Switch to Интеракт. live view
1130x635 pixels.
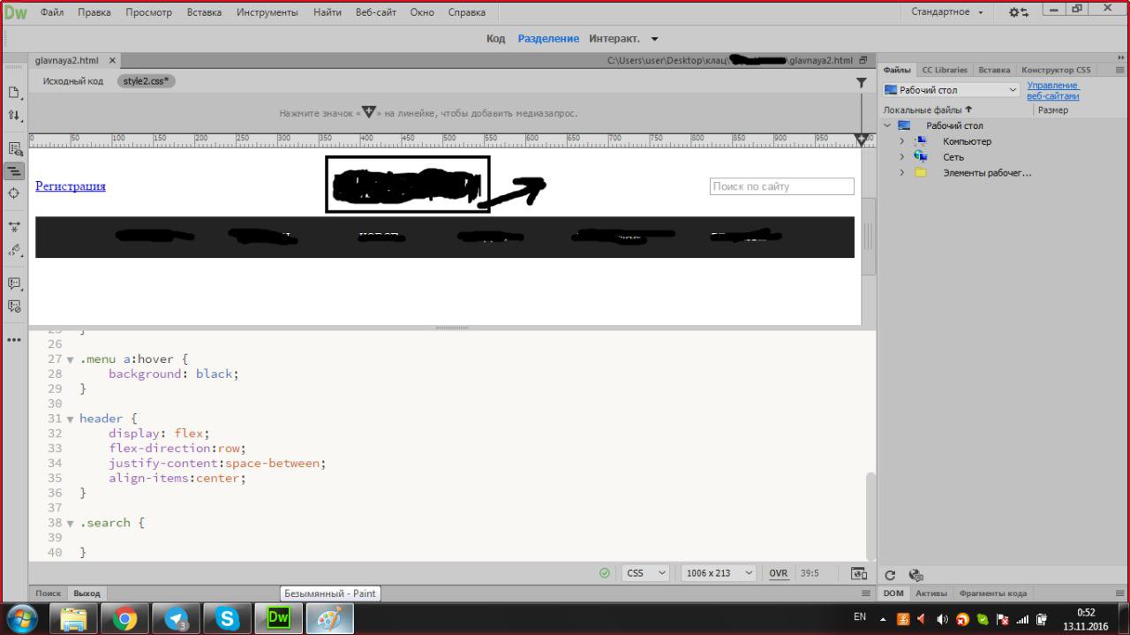[x=614, y=39]
